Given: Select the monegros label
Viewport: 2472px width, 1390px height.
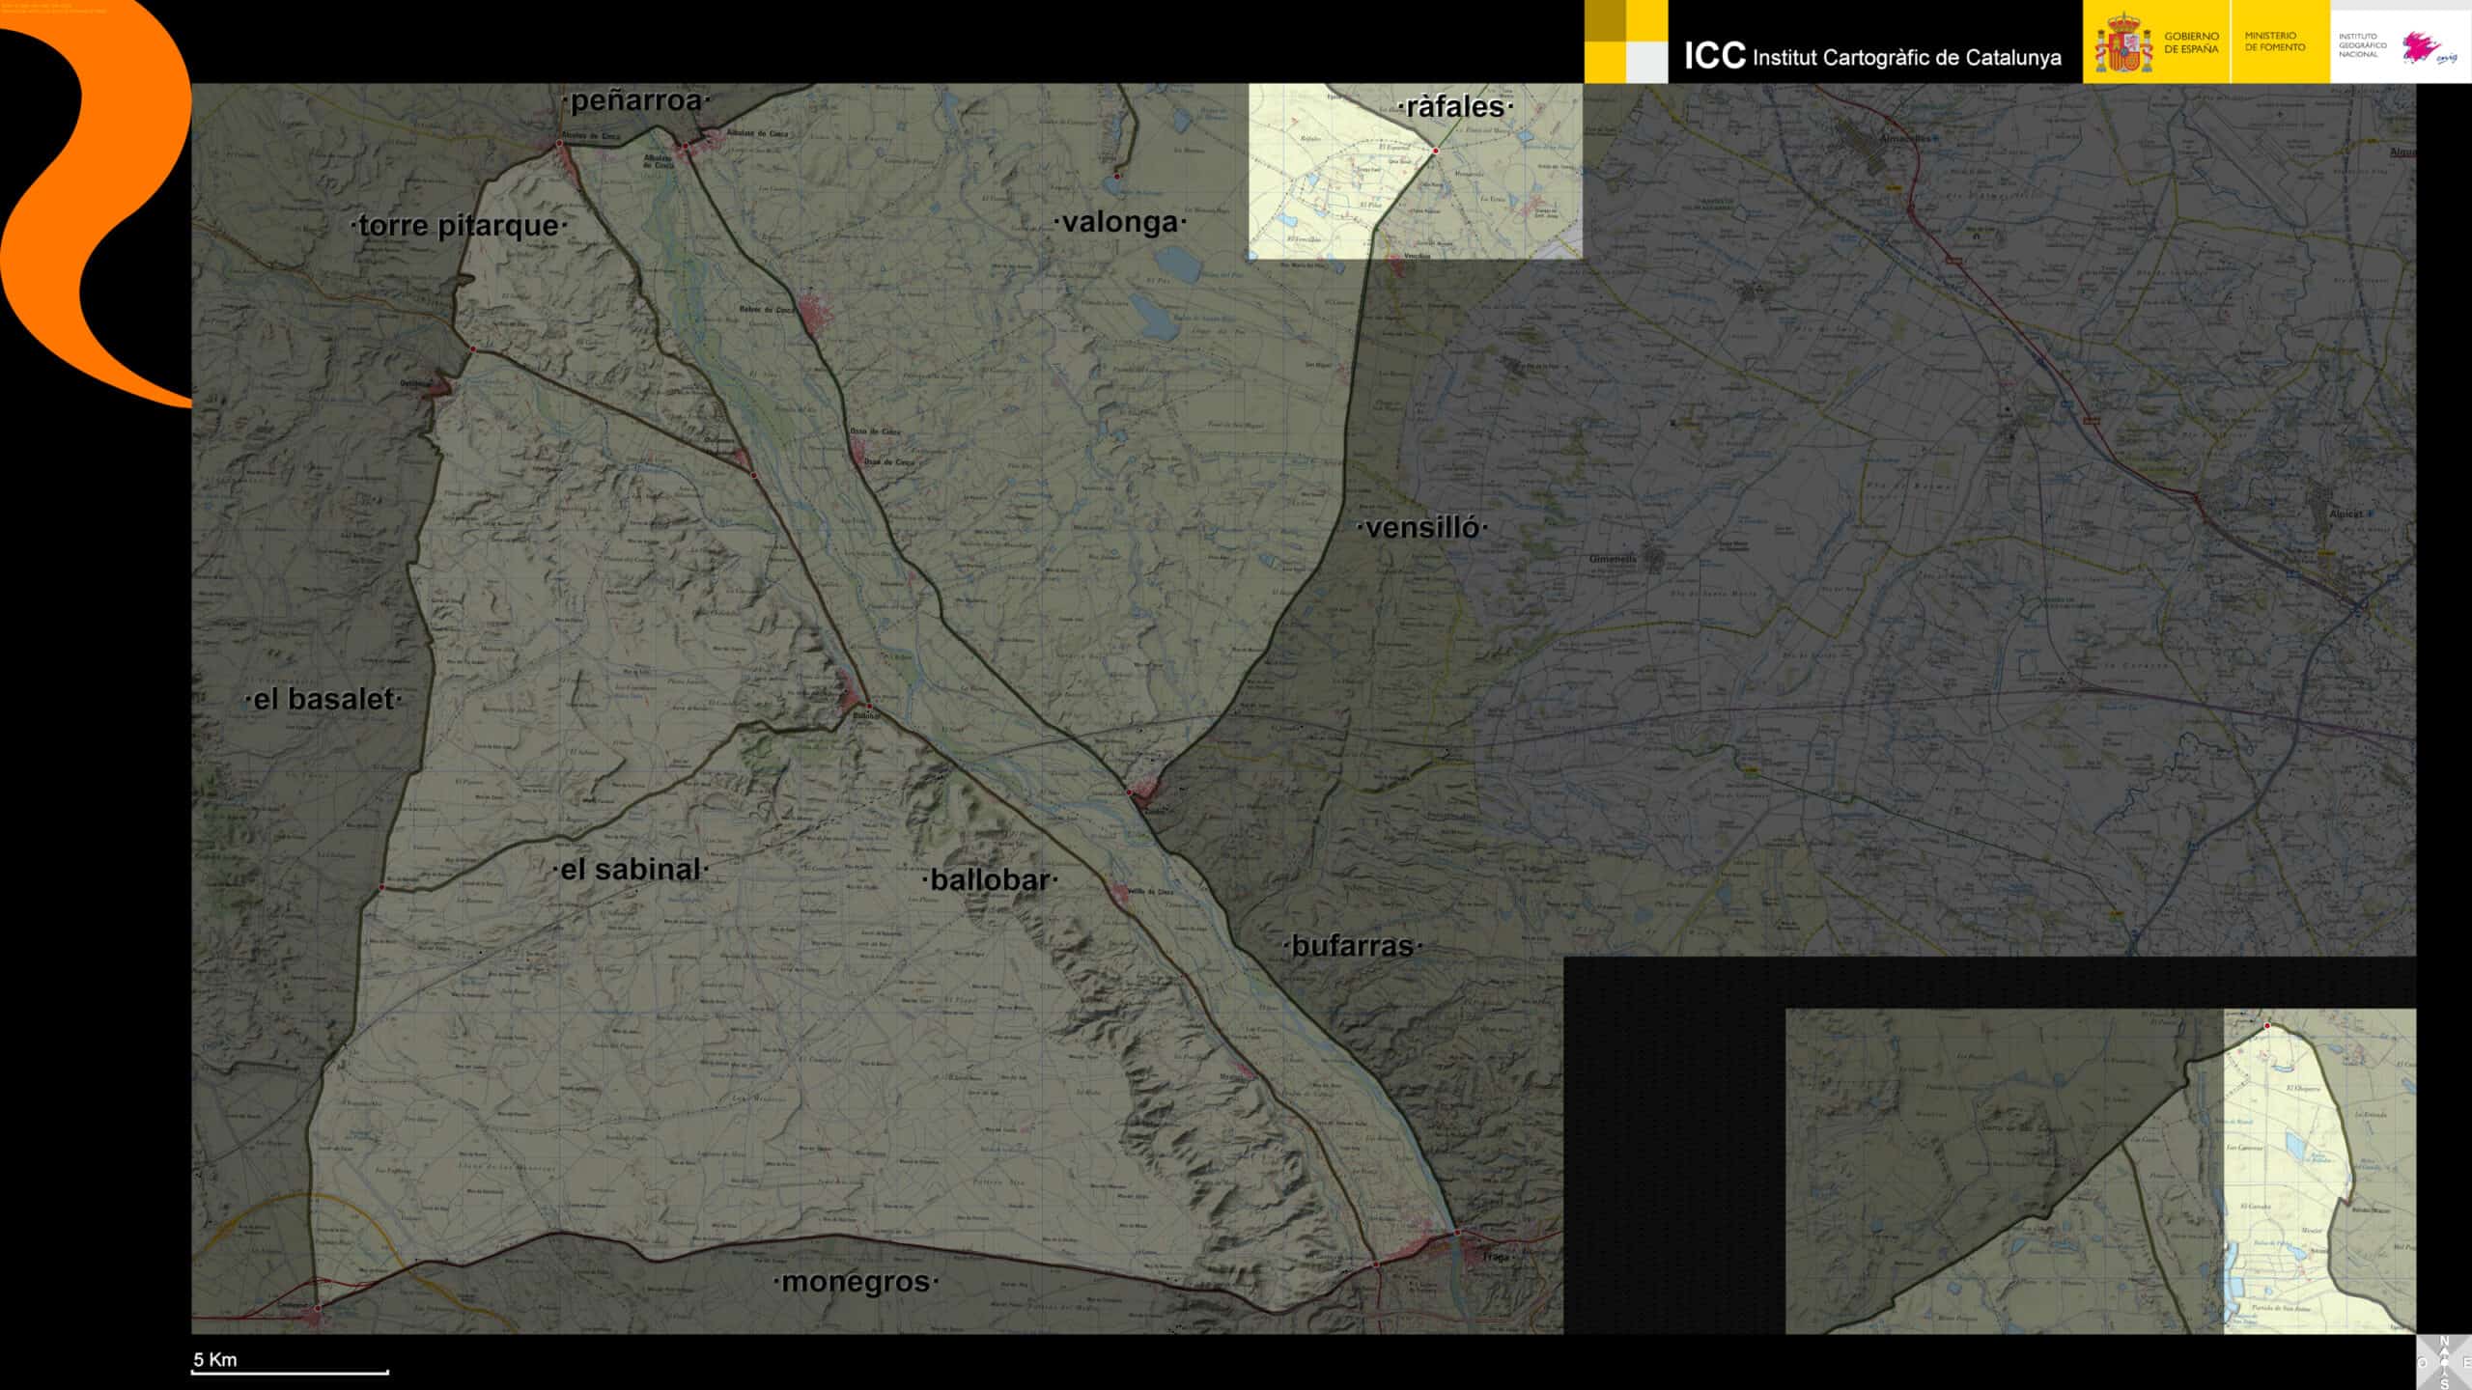Looking at the screenshot, I should 856,1282.
